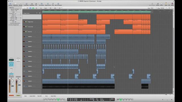
Task: Click the pause button in transport
Action: pyautogui.click(x=61, y=99)
